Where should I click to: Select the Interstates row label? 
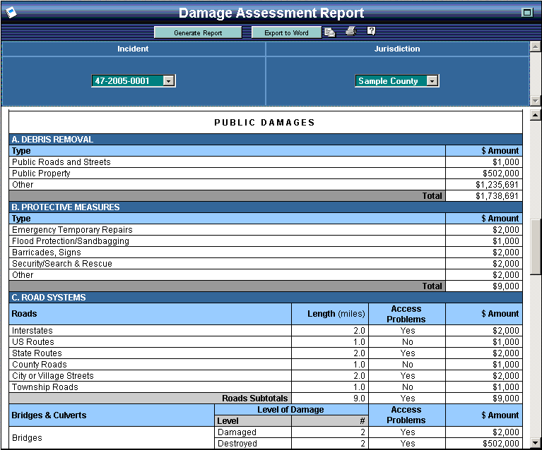[33, 331]
